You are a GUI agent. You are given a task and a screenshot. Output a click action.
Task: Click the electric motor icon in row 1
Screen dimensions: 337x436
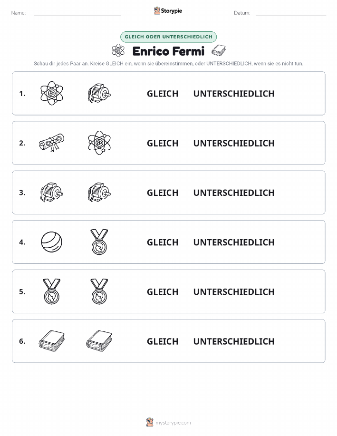(x=99, y=93)
